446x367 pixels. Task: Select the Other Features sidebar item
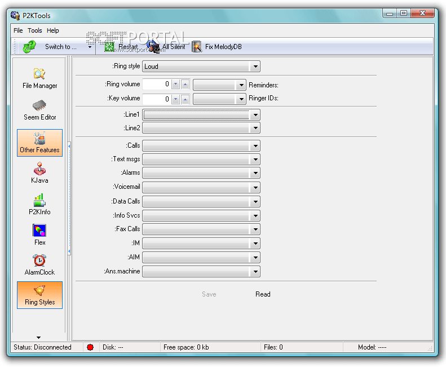pos(39,143)
